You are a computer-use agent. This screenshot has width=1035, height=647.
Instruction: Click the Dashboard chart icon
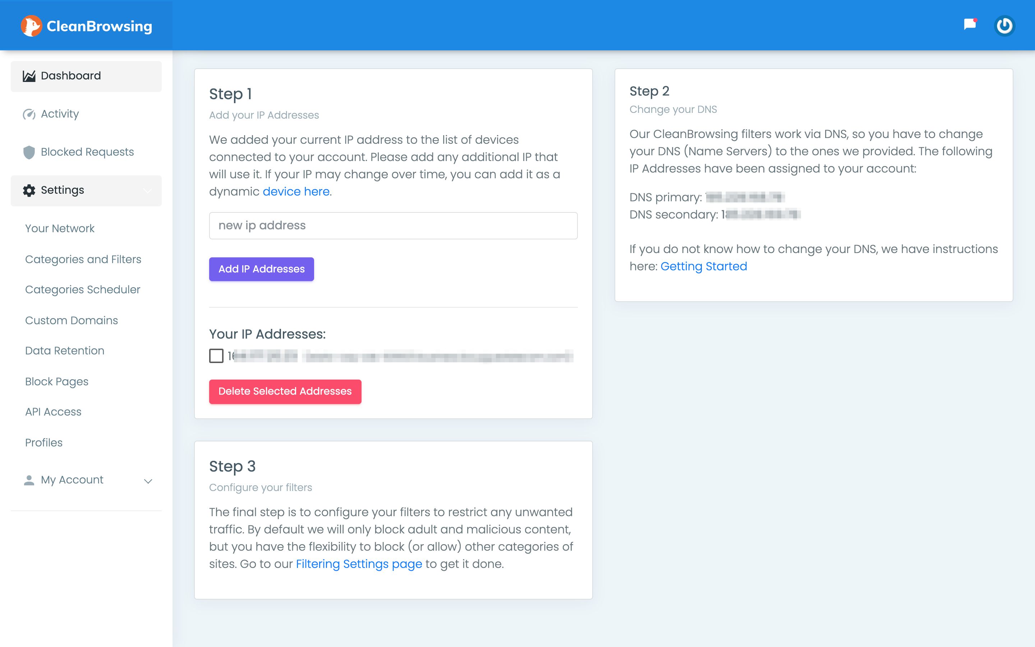tap(29, 76)
